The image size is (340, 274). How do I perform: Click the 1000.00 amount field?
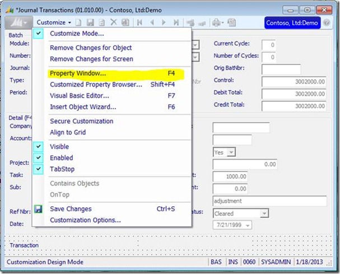(230, 177)
